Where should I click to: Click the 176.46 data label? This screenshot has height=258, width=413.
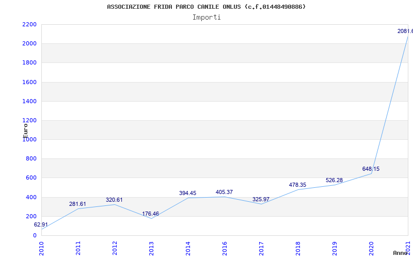151,214
